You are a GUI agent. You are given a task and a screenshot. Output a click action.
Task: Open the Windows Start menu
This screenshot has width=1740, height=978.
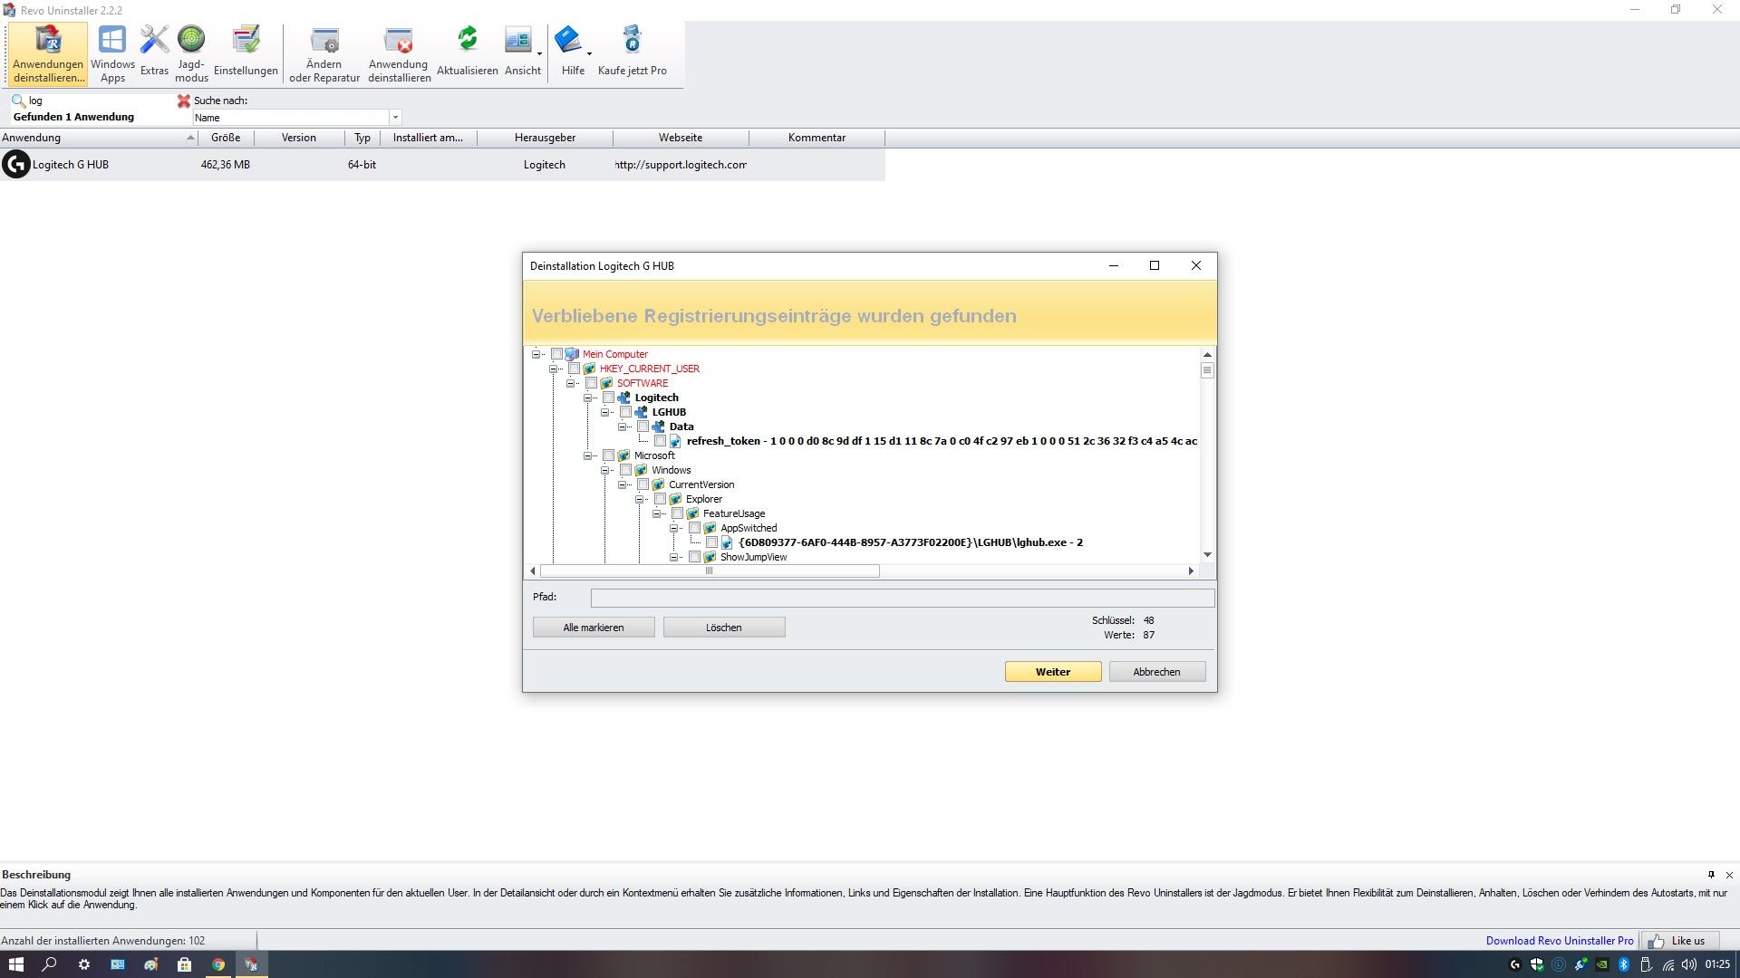[x=15, y=964]
